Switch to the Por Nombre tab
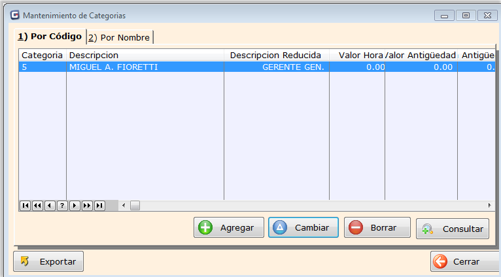The width and height of the screenshot is (501, 277). [120, 38]
